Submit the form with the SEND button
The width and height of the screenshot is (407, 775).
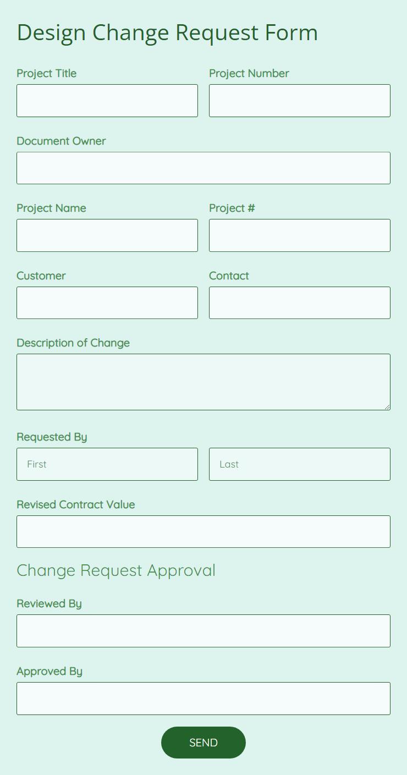pos(204,743)
